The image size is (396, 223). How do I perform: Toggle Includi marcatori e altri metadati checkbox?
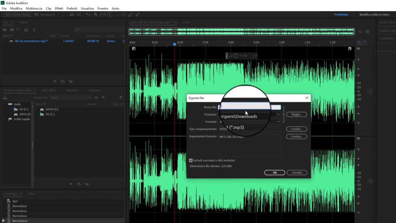(191, 160)
